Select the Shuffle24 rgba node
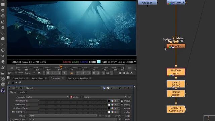 [176, 72]
